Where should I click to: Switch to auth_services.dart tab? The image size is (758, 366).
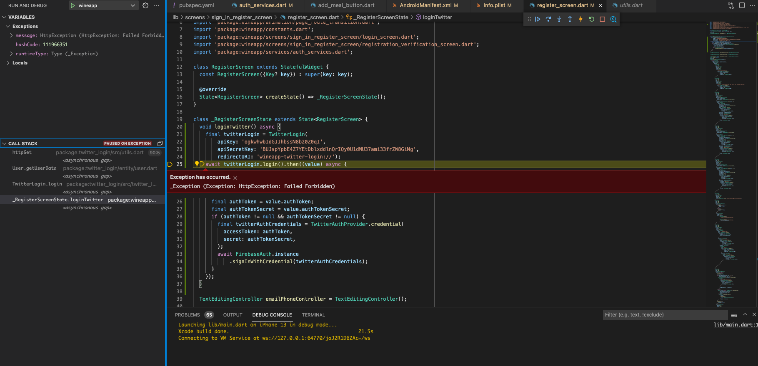click(x=265, y=5)
